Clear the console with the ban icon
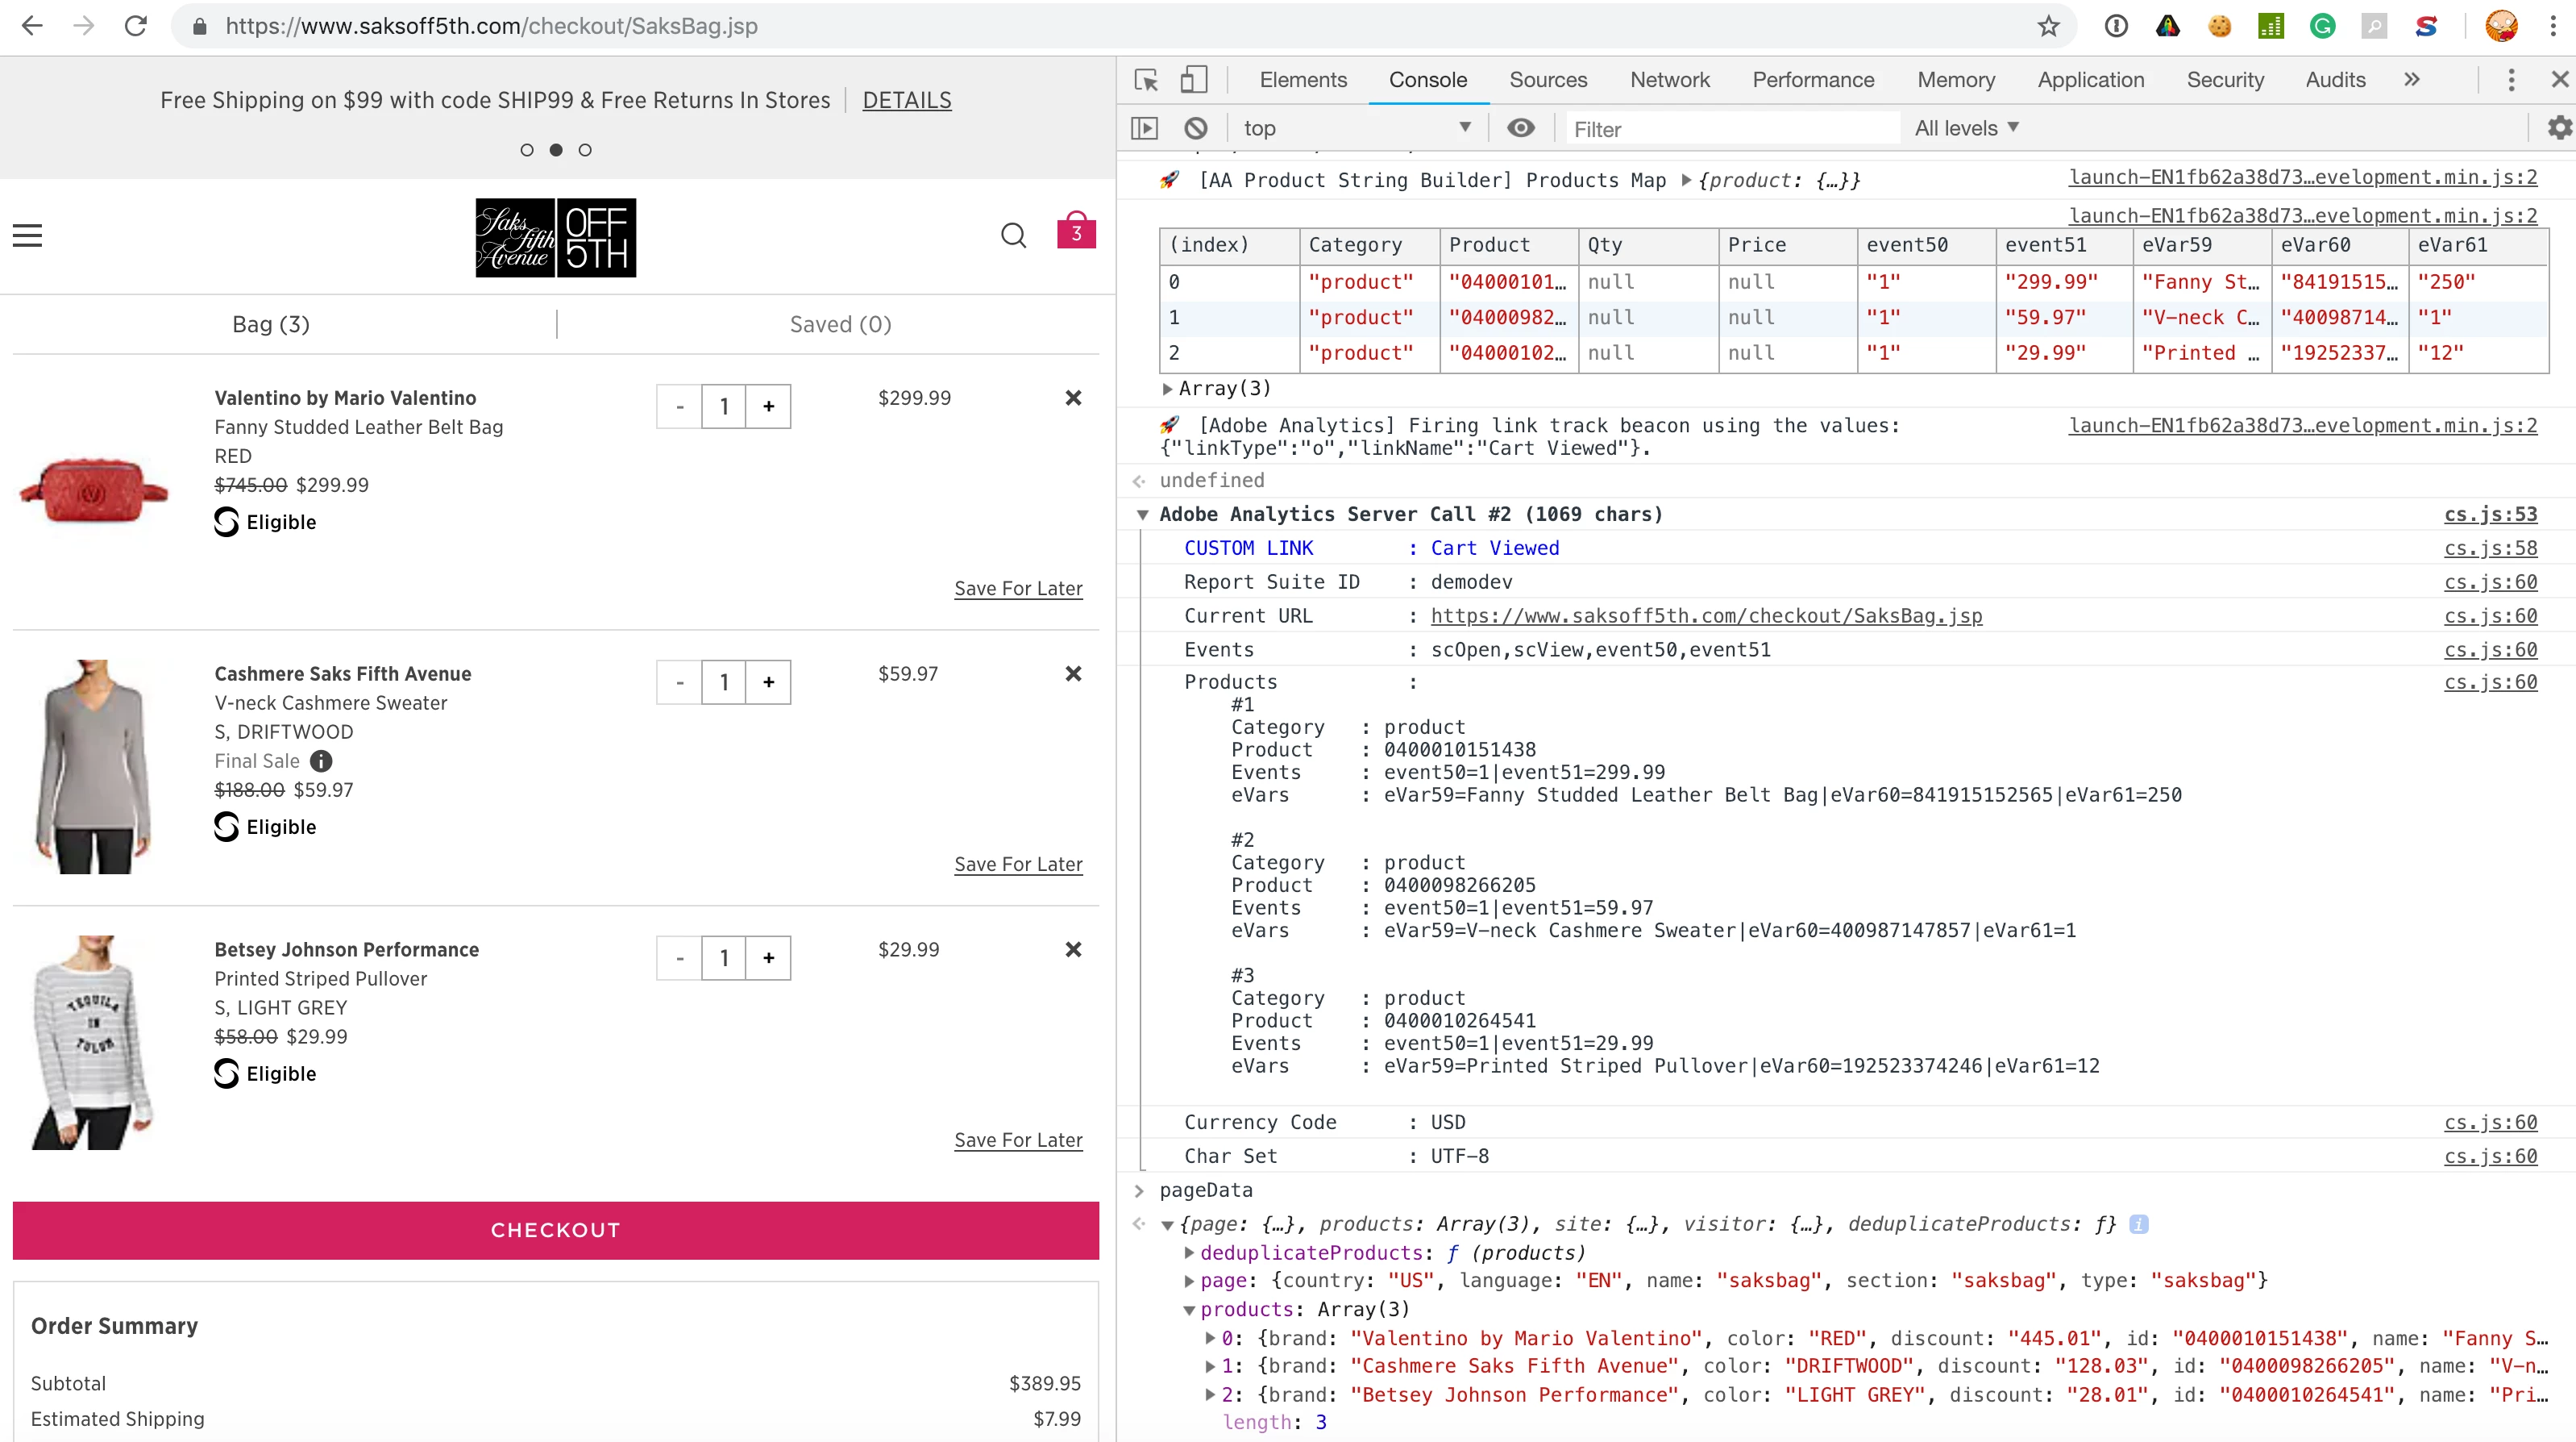 point(1195,128)
